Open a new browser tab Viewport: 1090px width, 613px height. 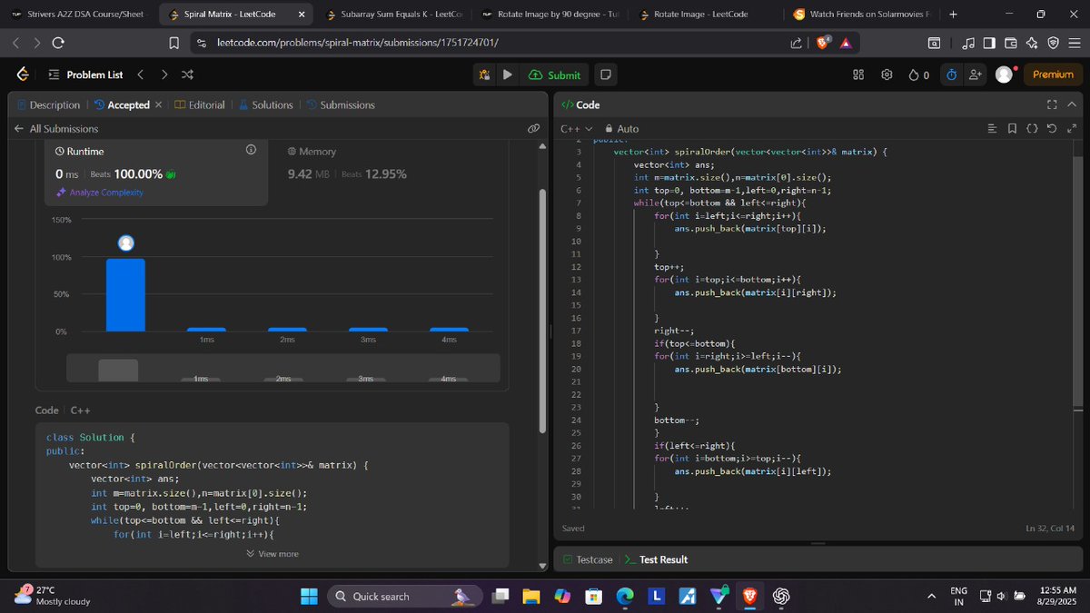[x=953, y=15]
